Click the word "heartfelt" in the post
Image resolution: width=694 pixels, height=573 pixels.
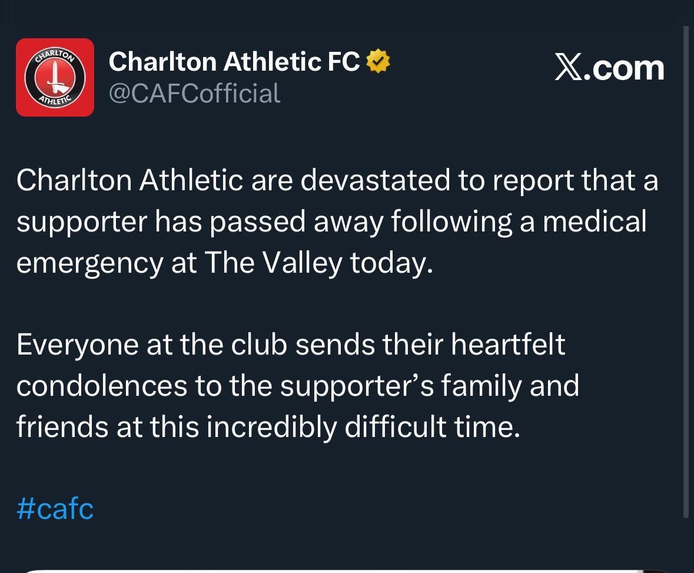(508, 345)
